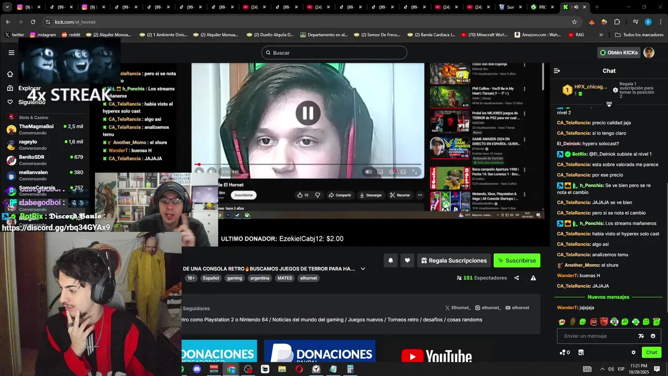Follow the channel with the heart button
This screenshot has width=668, height=376.
click(408, 261)
